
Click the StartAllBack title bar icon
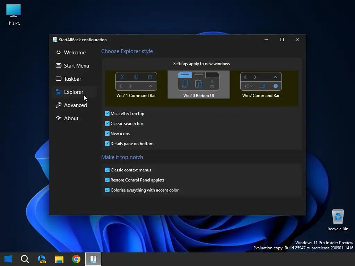(x=54, y=39)
